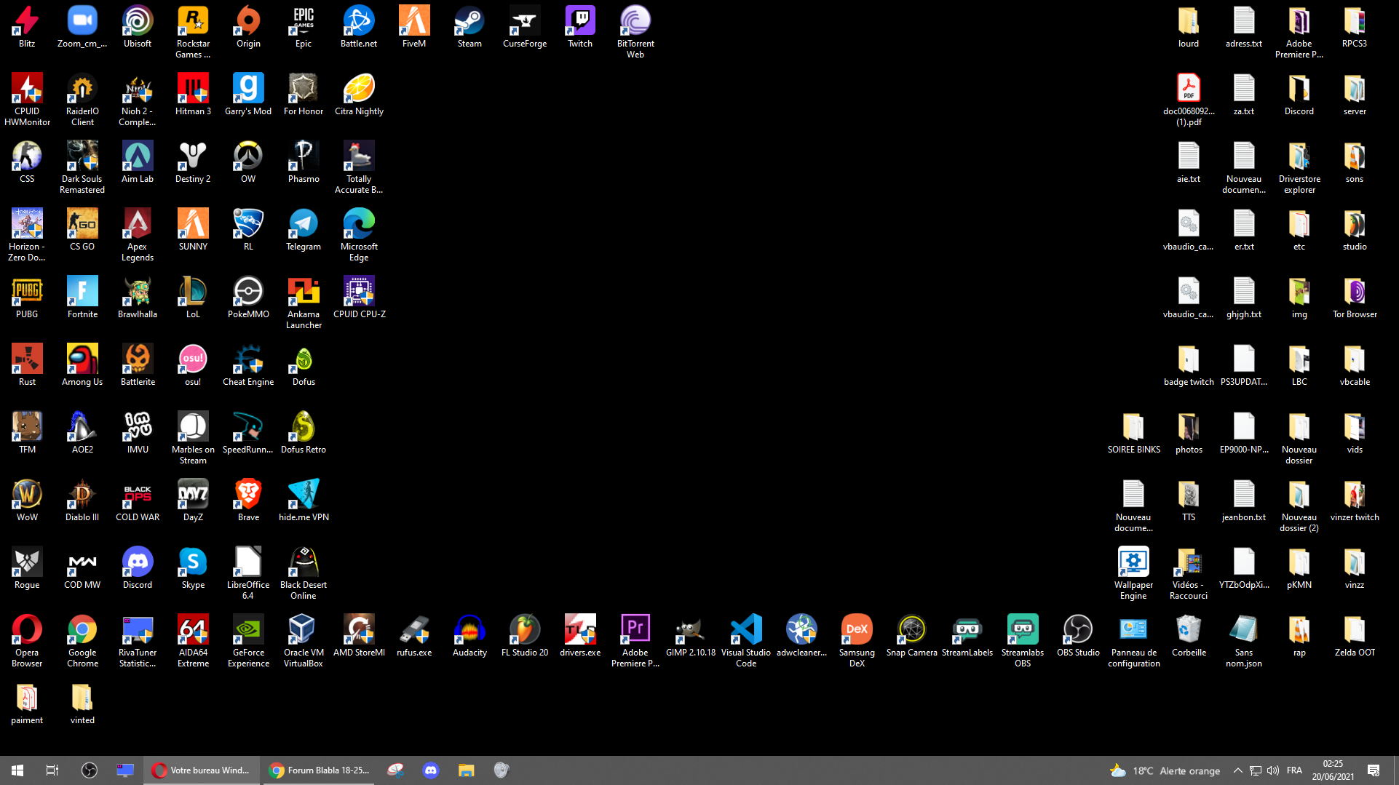Viewport: 1399px width, 785px height.
Task: Open the Panneau de configuration icon
Action: coord(1133,642)
